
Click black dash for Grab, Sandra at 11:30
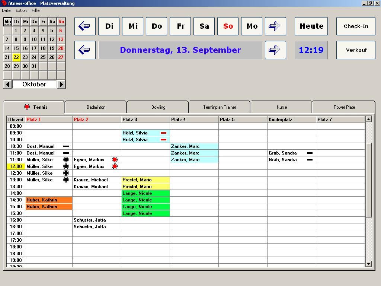pos(310,160)
